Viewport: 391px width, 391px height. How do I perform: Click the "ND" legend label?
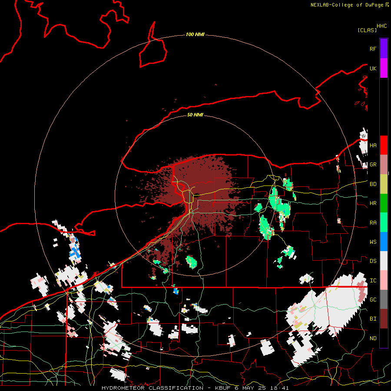[x=373, y=338]
